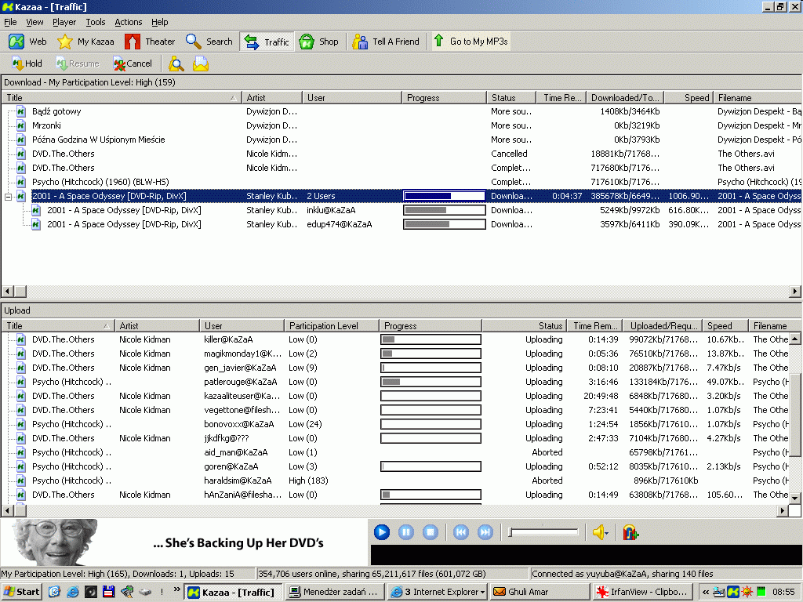Open the 3 Internet Explorer taskbar group
Image resolution: width=803 pixels, height=602 pixels.
[437, 592]
